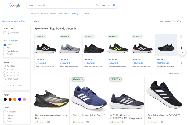
Task: Pick the blue color swatch
Action: [x=20, y=99]
